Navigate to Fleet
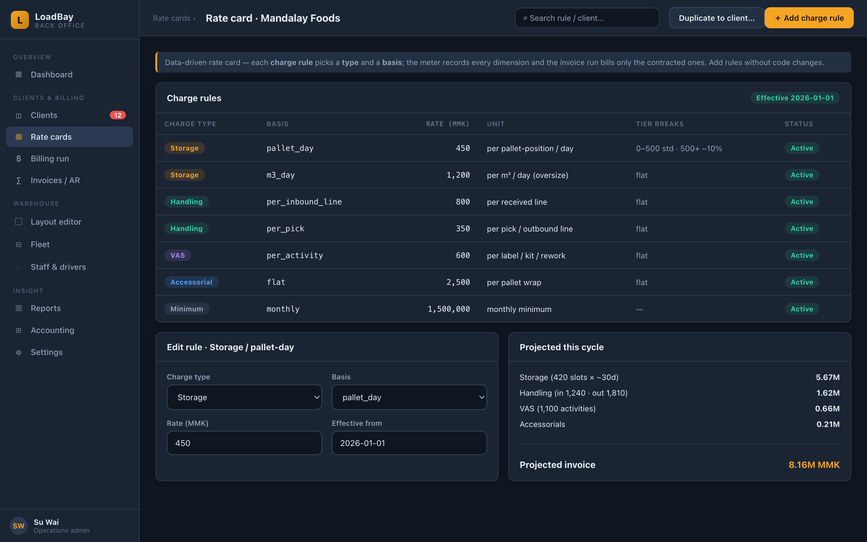Screen dimensions: 867x542 tap(70, 245)
